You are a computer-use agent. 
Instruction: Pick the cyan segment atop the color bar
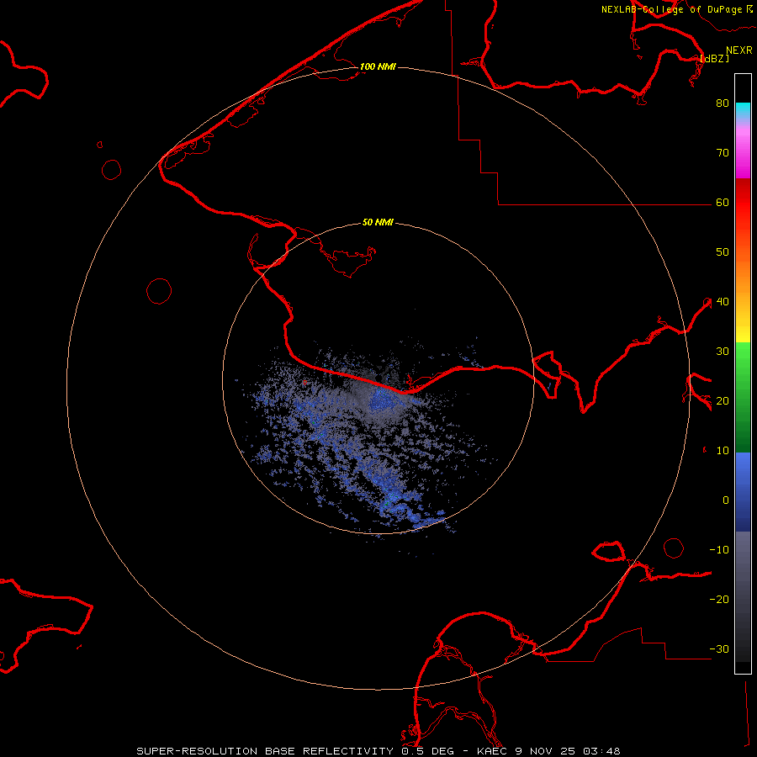(x=743, y=111)
